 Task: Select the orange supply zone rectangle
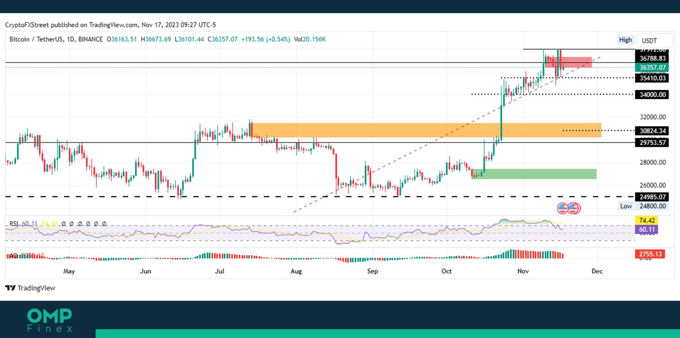[426, 130]
